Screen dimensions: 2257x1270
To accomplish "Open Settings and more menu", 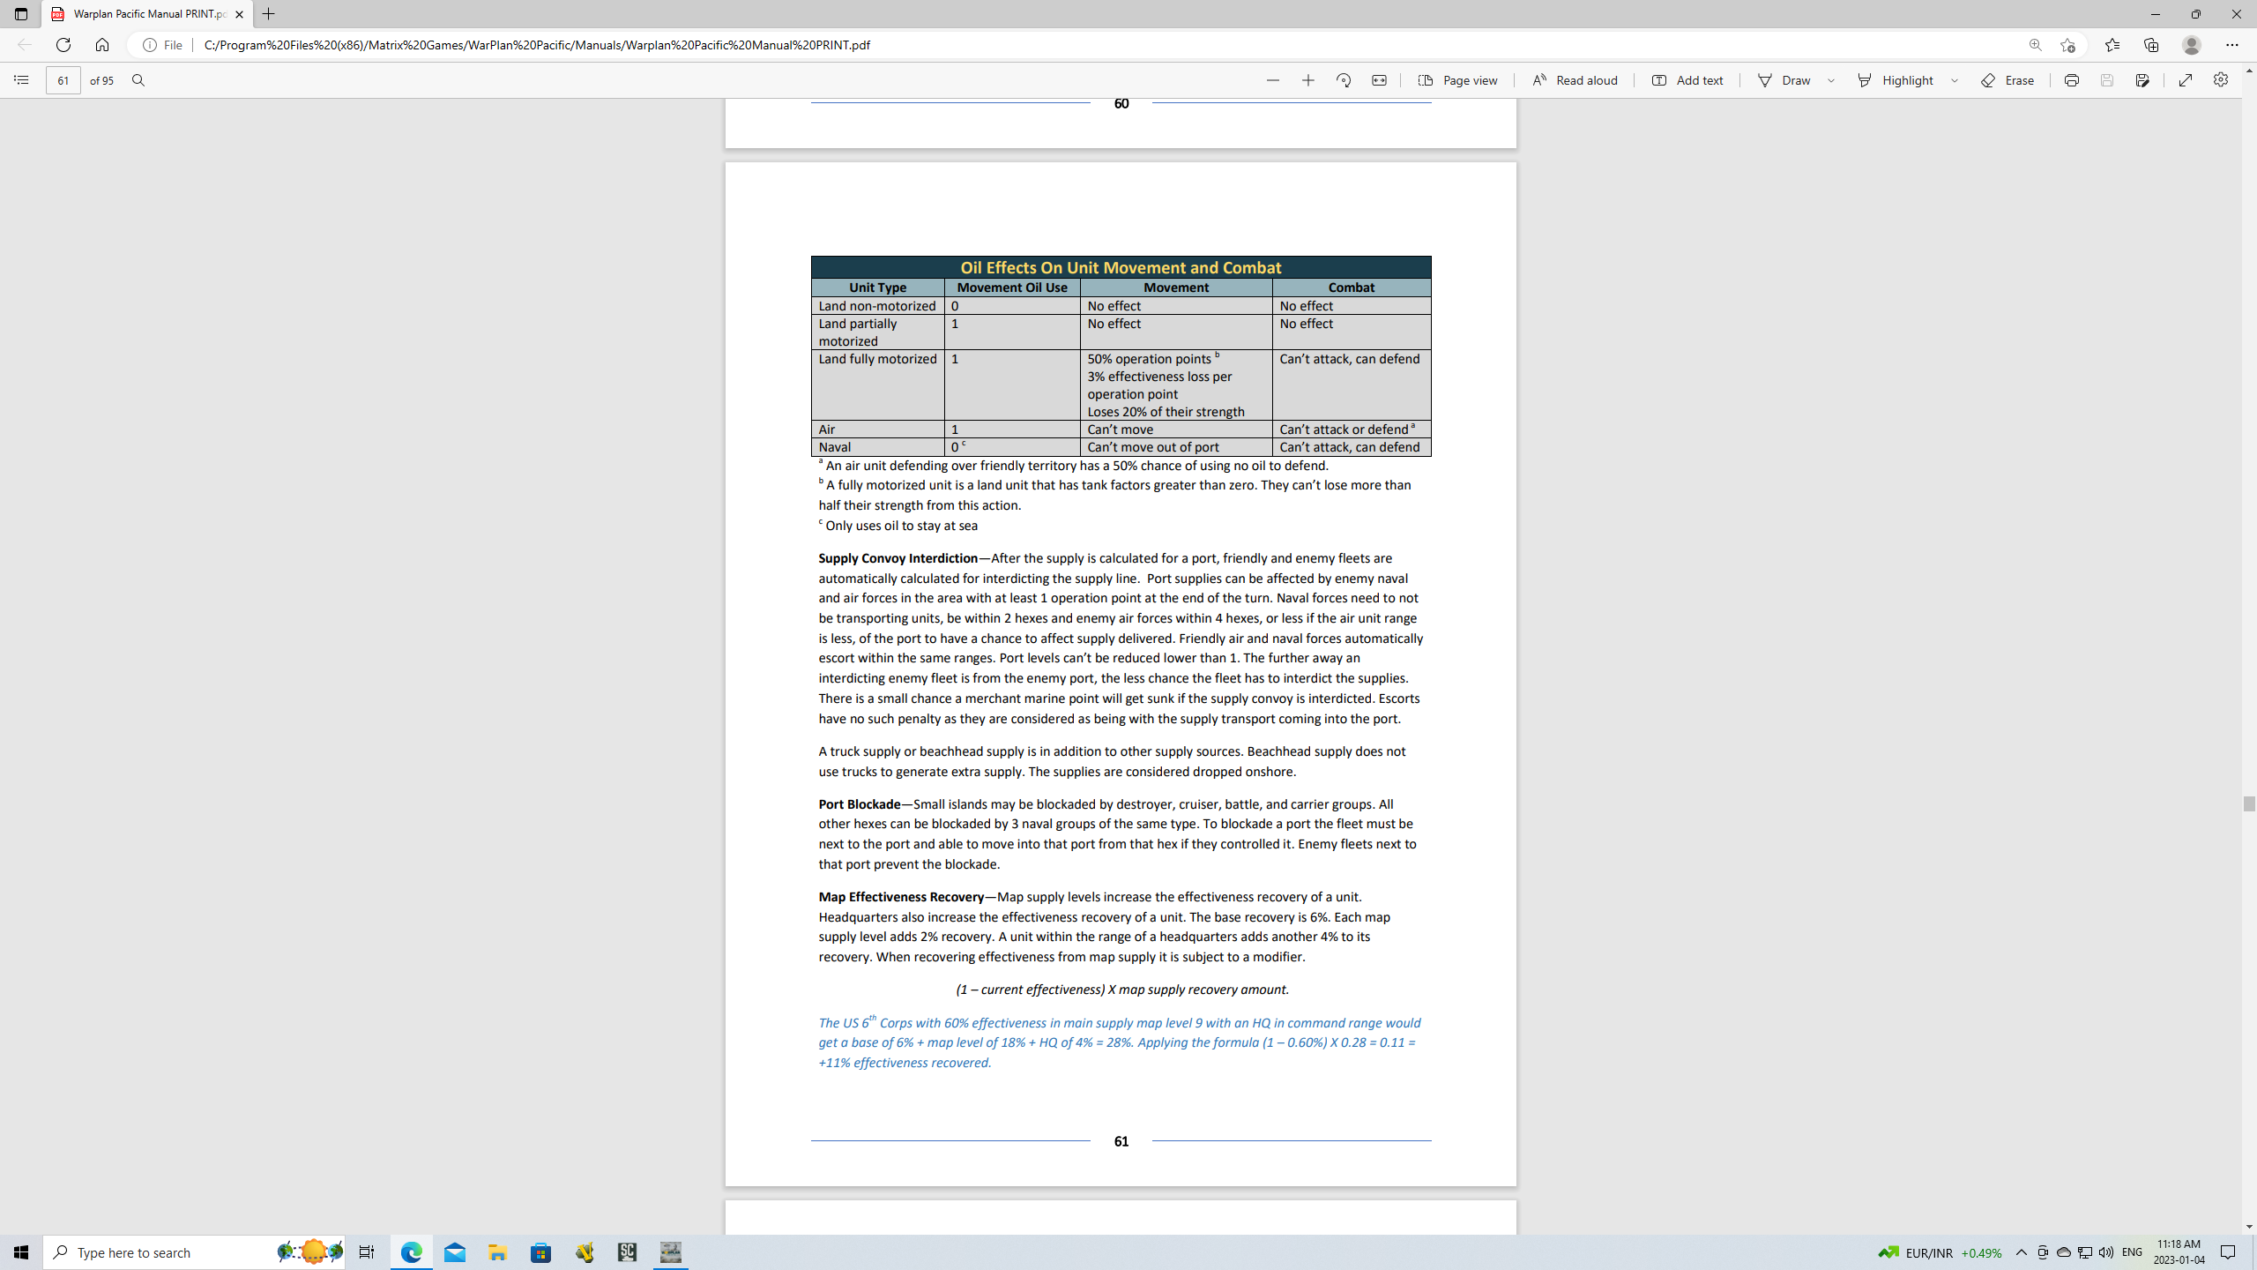I will [x=2232, y=45].
